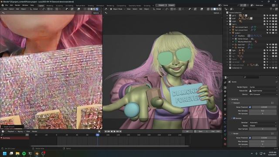279x157 pixels.
Task: Select solid viewport shading in right viewport
Action: pyautogui.click(x=214, y=9)
